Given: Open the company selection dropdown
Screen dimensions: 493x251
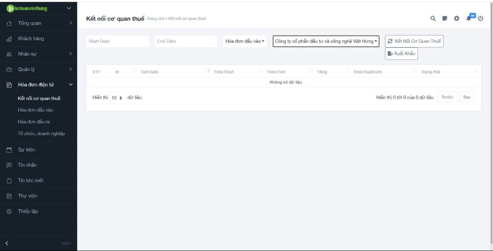Looking at the screenshot, I should click(x=326, y=41).
